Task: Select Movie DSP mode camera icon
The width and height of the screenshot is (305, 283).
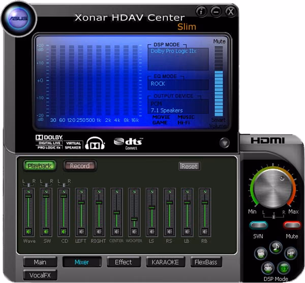Action: pyautogui.click(x=261, y=253)
